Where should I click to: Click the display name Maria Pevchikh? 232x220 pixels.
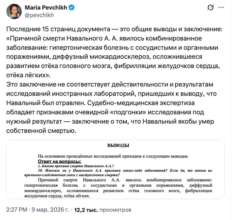click(x=46, y=8)
